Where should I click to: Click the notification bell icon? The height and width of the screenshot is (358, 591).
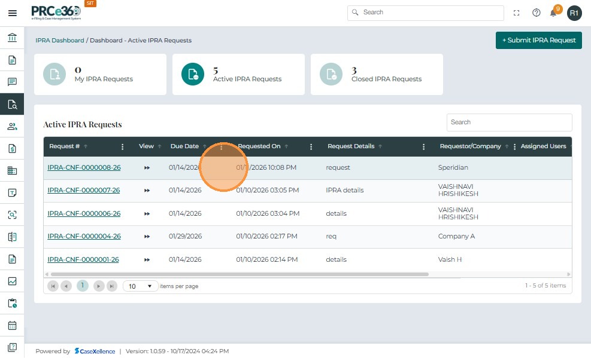pos(553,13)
